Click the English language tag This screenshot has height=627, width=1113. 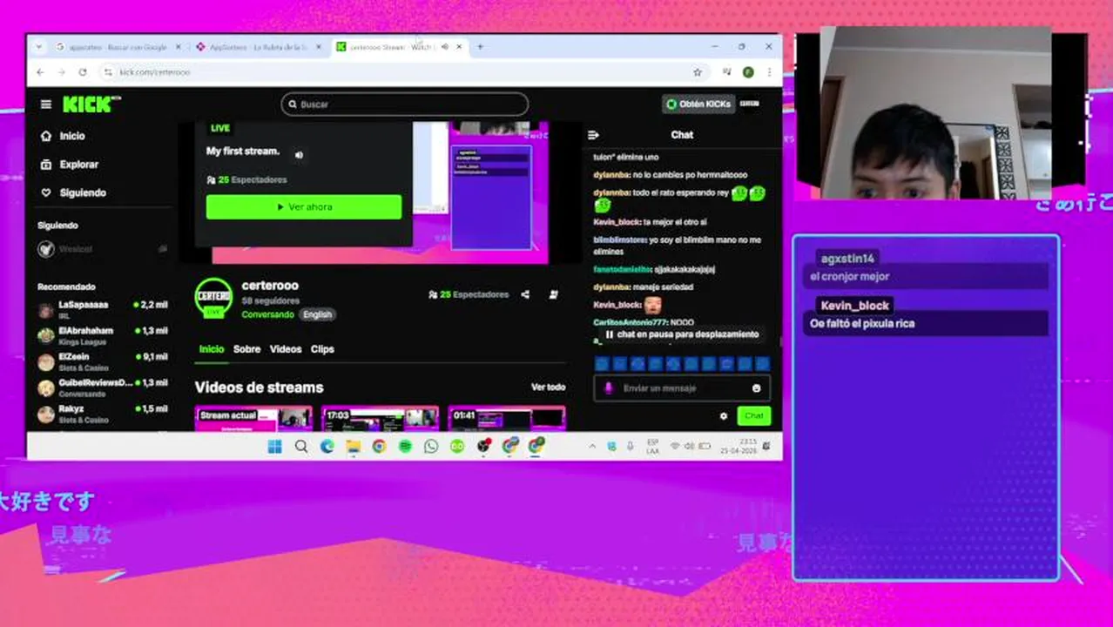tap(317, 314)
